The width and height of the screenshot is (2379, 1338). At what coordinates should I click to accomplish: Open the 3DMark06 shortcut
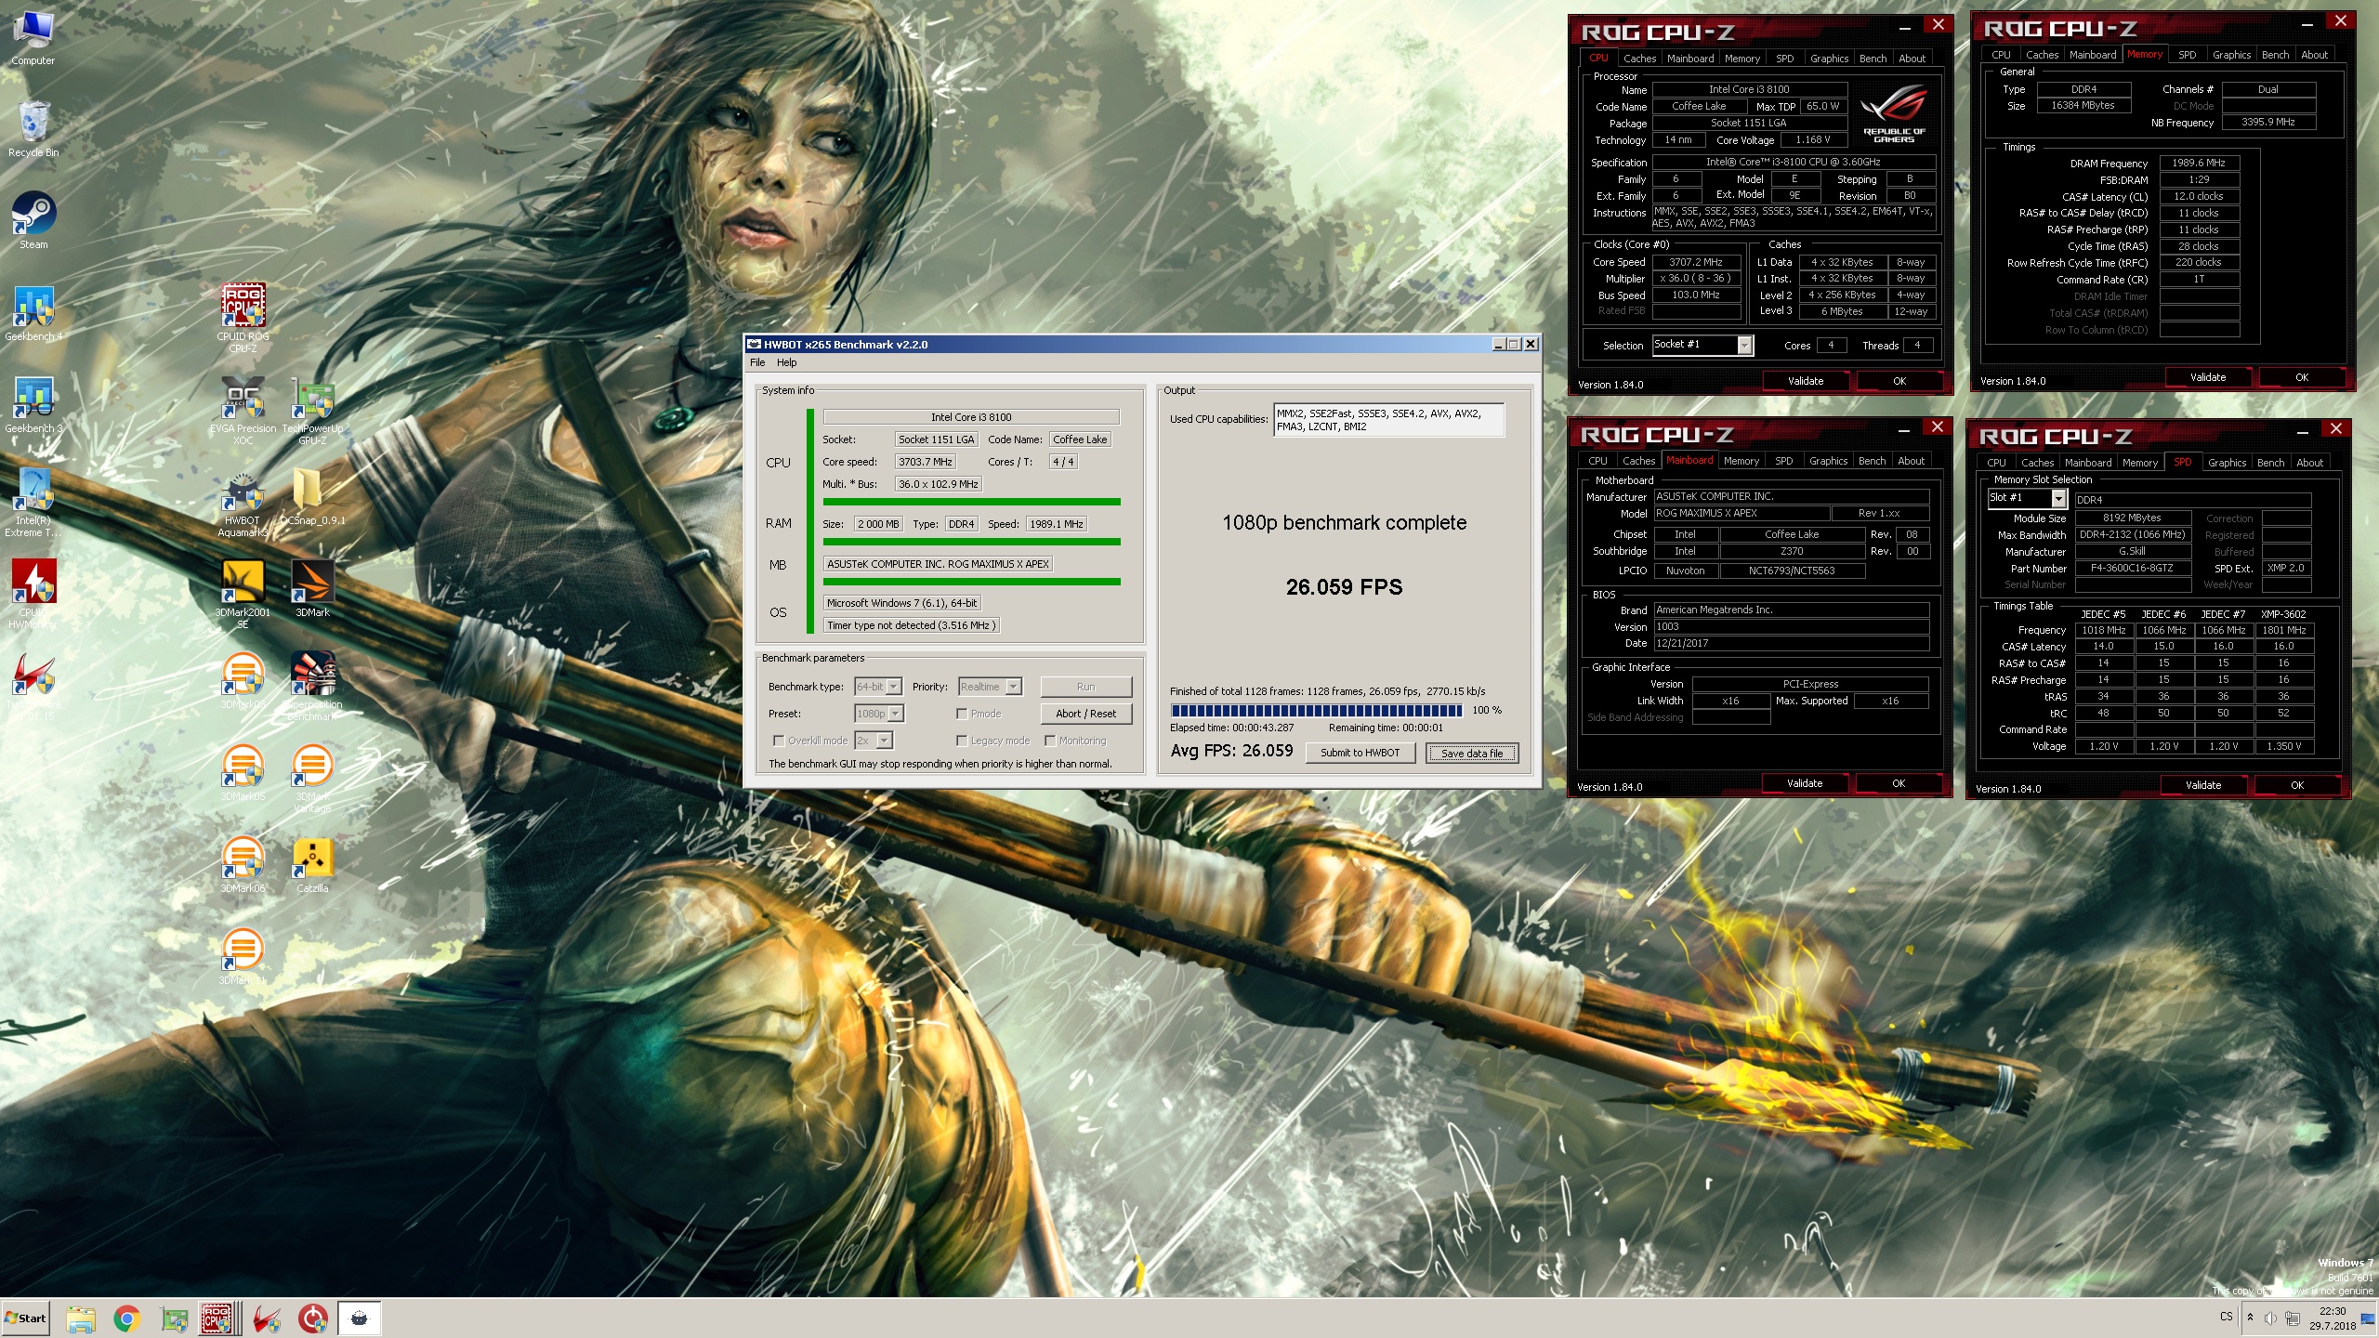243,865
